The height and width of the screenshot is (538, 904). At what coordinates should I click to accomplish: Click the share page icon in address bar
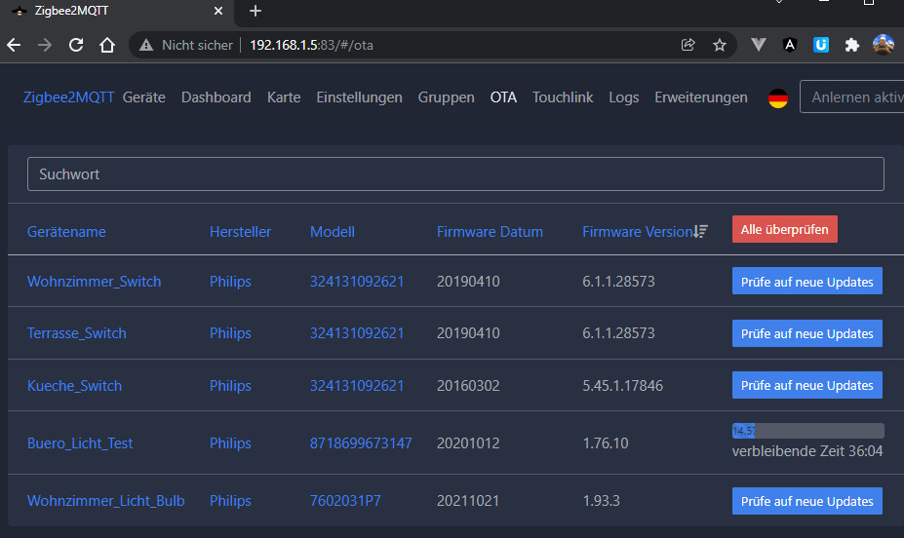688,45
